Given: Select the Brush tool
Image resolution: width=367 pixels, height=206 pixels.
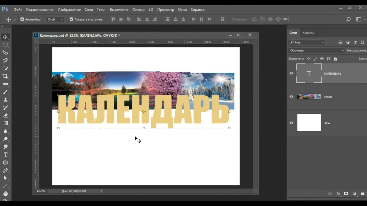Looking at the screenshot, I should [5, 92].
